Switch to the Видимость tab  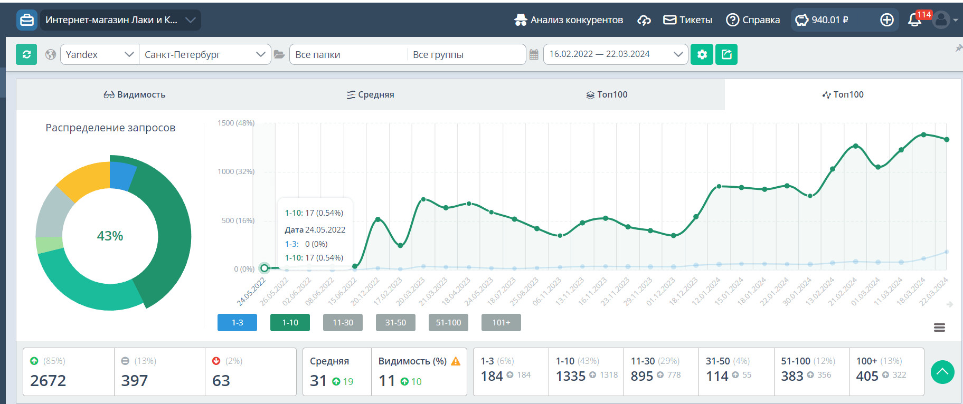click(x=135, y=95)
